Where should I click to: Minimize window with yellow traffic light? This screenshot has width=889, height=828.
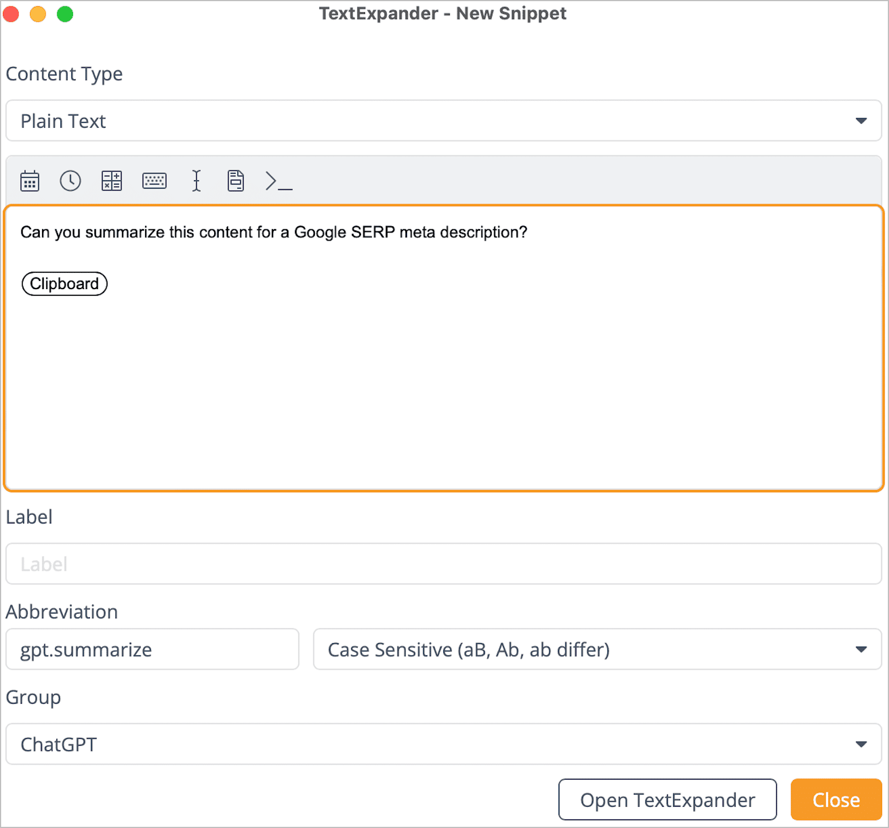click(x=38, y=13)
